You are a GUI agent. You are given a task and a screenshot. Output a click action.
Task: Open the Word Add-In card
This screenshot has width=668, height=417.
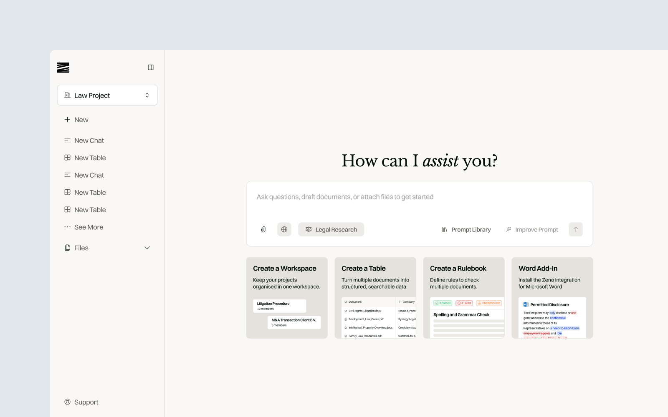552,298
